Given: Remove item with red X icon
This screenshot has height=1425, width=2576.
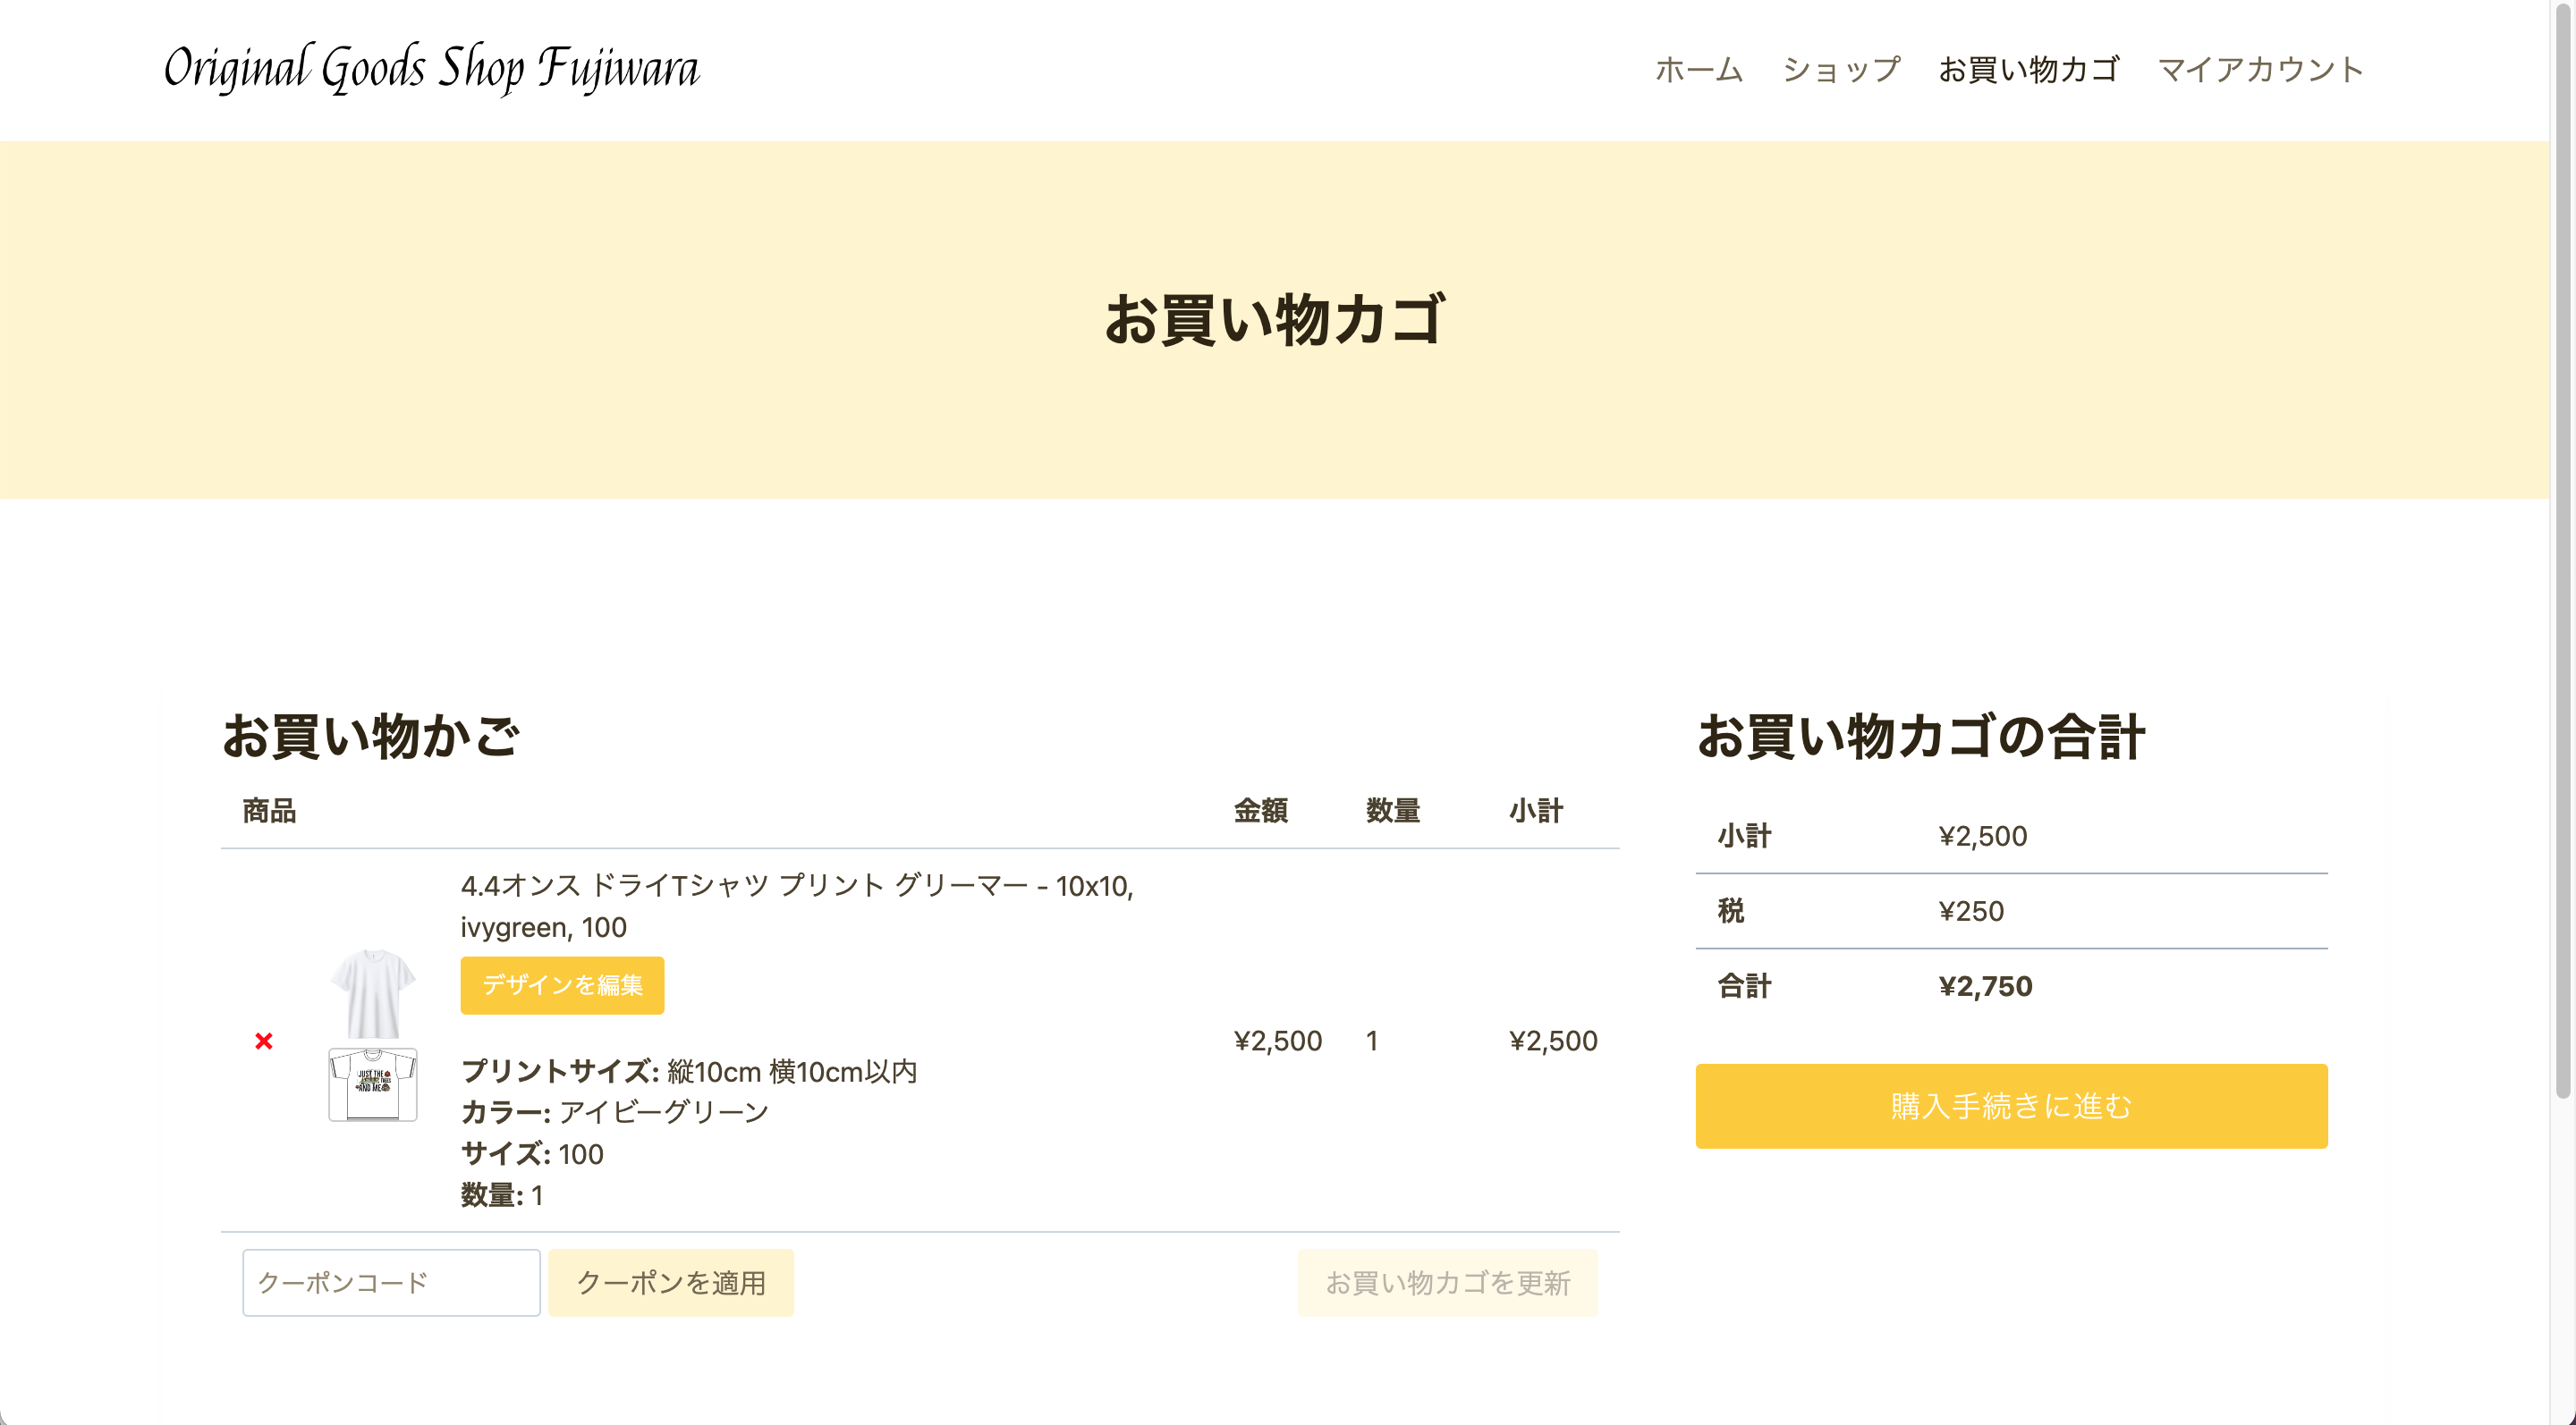Looking at the screenshot, I should 264,1041.
